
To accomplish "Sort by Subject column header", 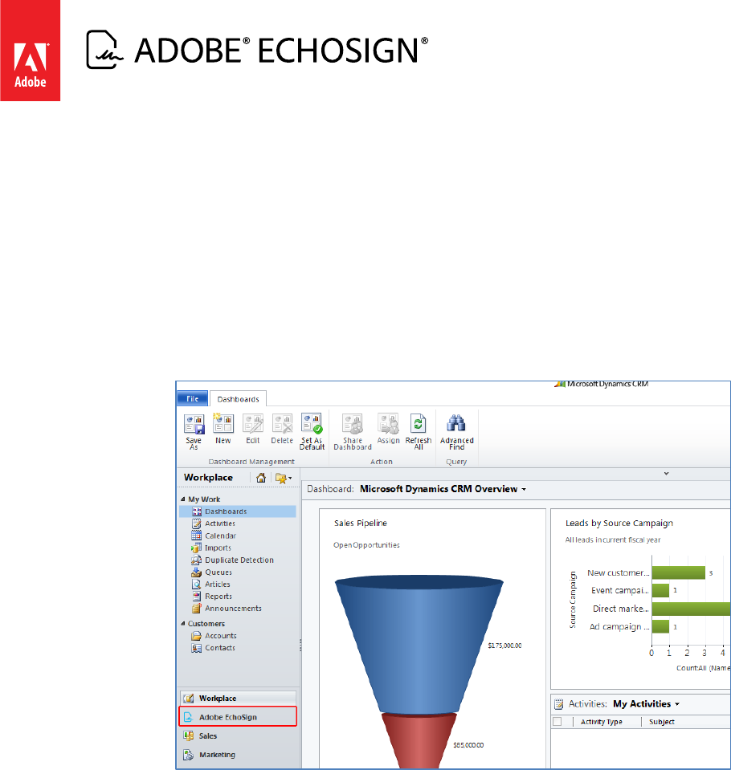I will (x=662, y=721).
